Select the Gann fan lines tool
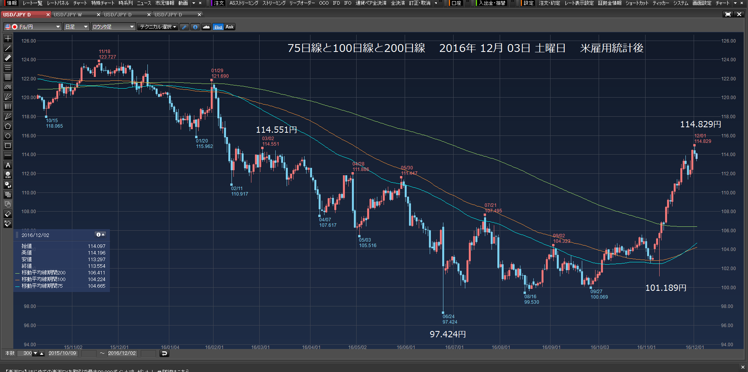The width and height of the screenshot is (748, 372). [8, 116]
